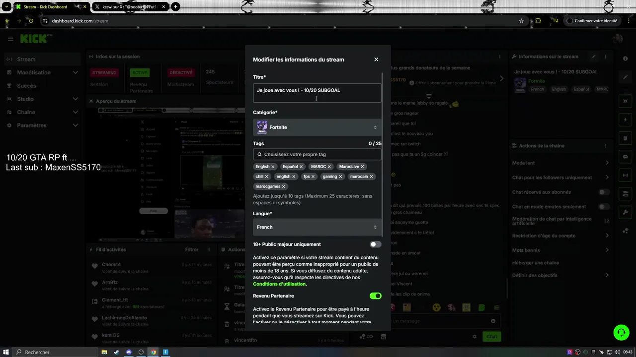Expand Restriction d'âge du compte
This screenshot has height=357, width=636.
point(560,236)
